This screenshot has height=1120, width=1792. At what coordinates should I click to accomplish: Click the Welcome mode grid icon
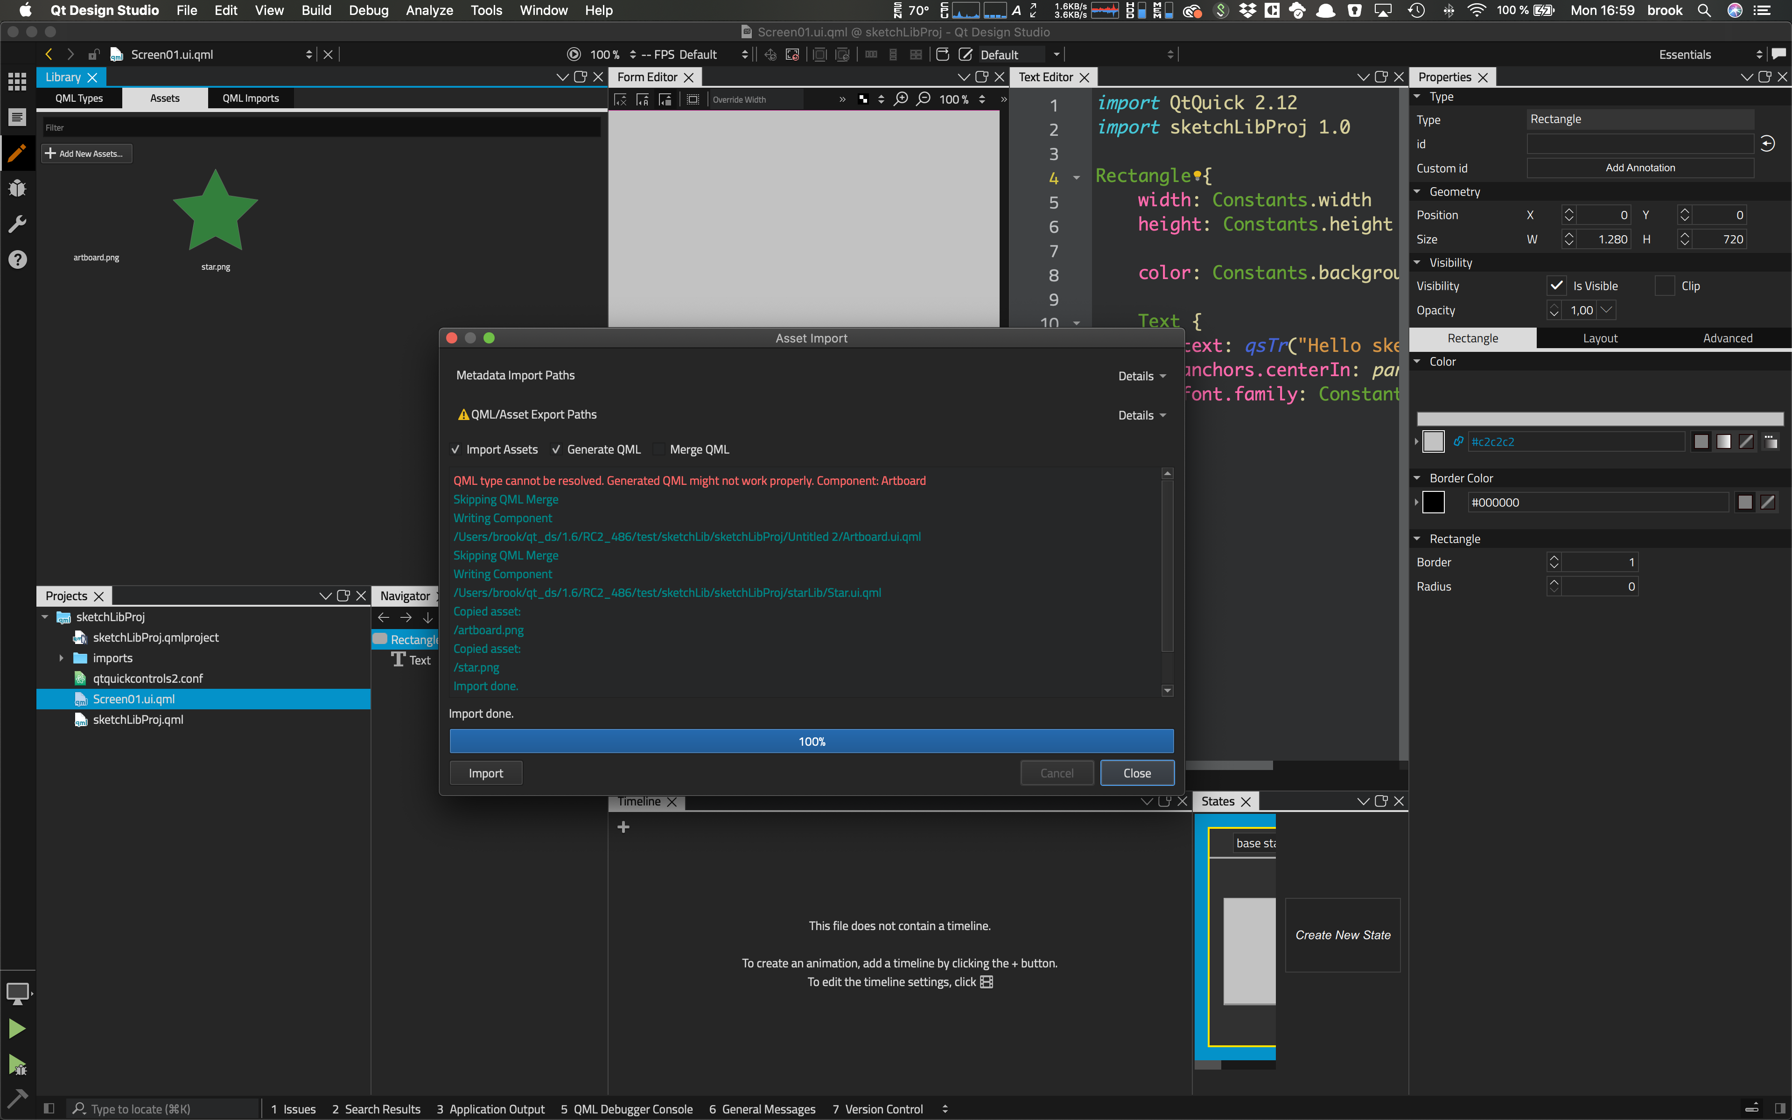coord(17,81)
